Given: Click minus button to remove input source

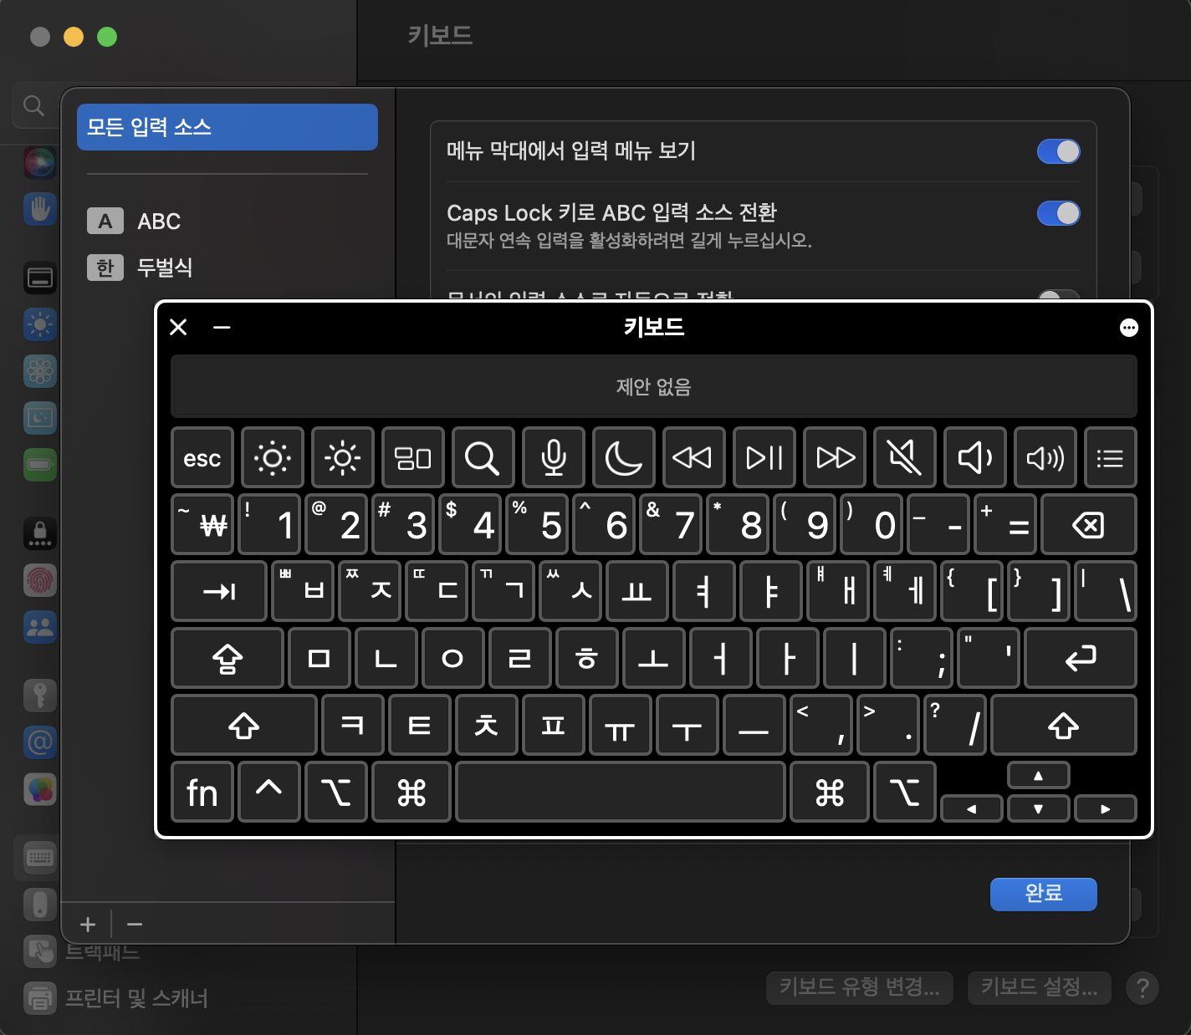Looking at the screenshot, I should point(135,925).
